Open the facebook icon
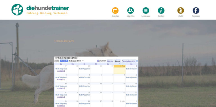216x107 pixels. click(196, 10)
